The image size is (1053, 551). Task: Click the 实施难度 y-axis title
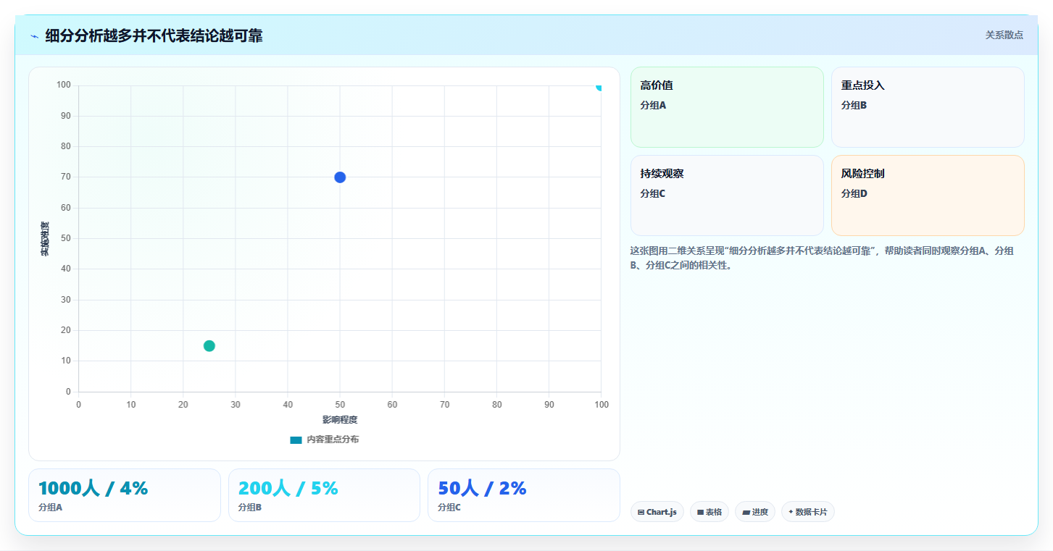point(45,239)
